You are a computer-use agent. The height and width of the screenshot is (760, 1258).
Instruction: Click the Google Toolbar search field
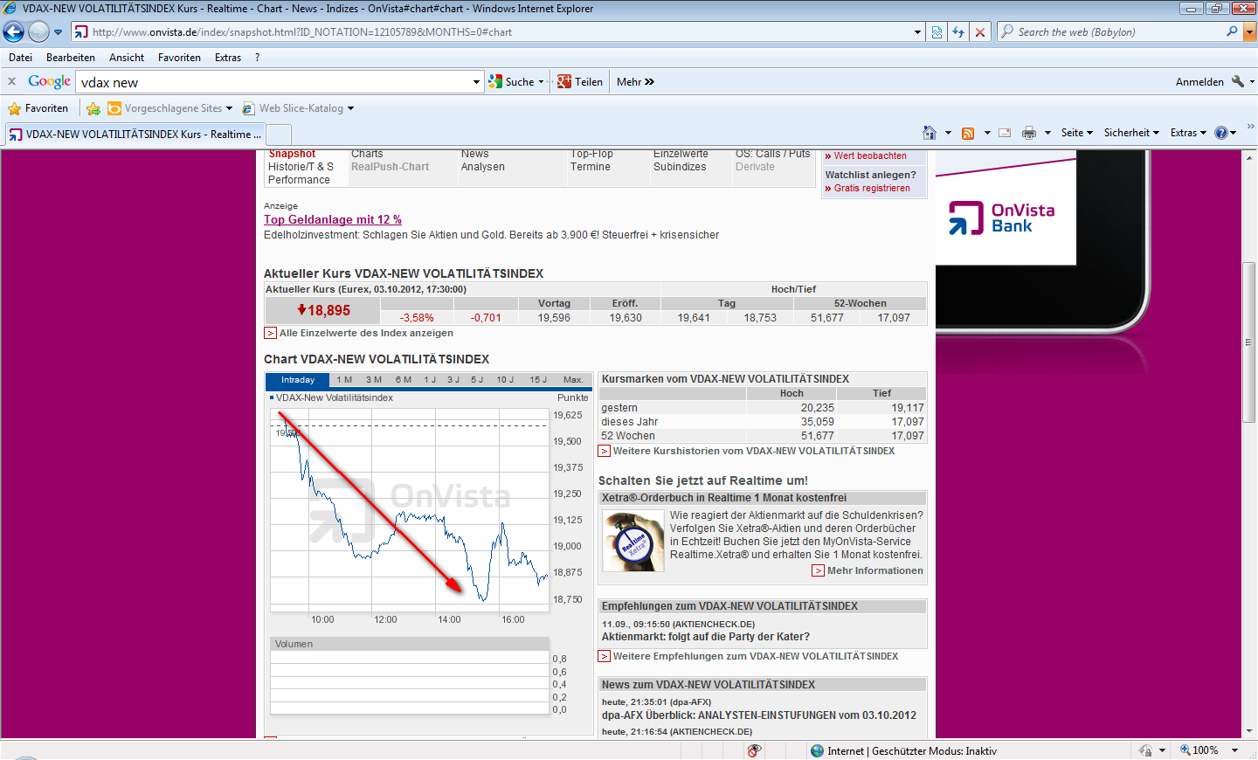click(273, 82)
